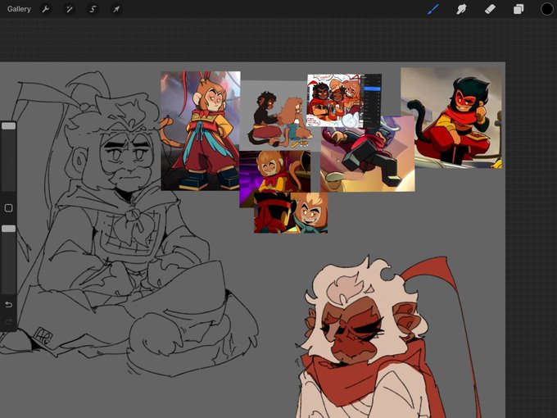This screenshot has width=557, height=418.
Task: Open the Adjustments magic wand menu
Action: coord(70,9)
